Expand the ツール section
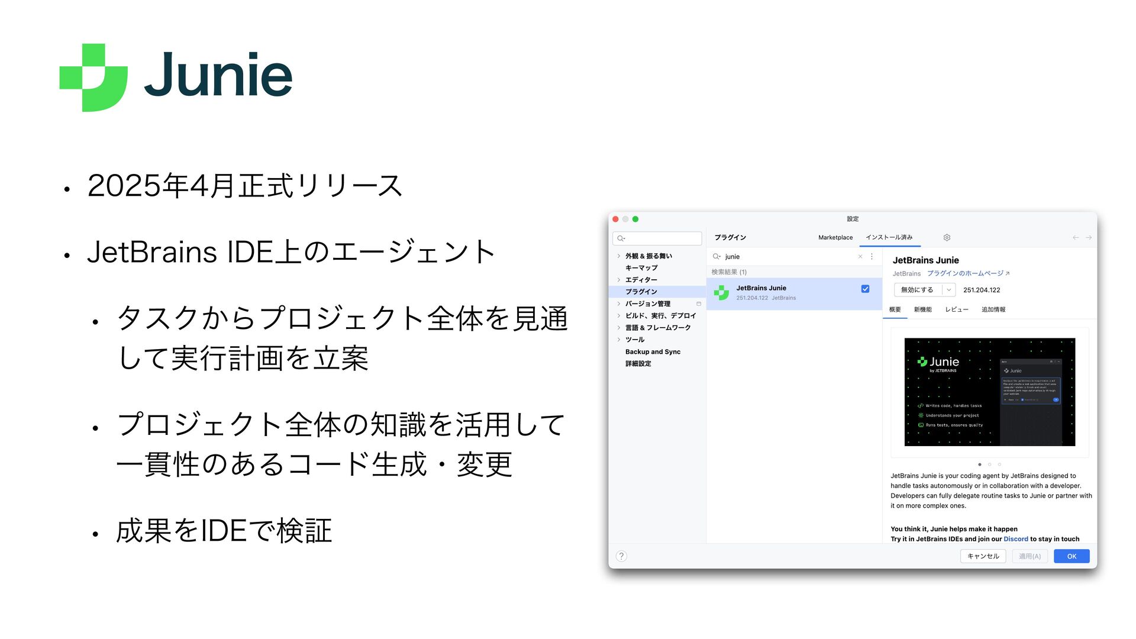 click(619, 340)
